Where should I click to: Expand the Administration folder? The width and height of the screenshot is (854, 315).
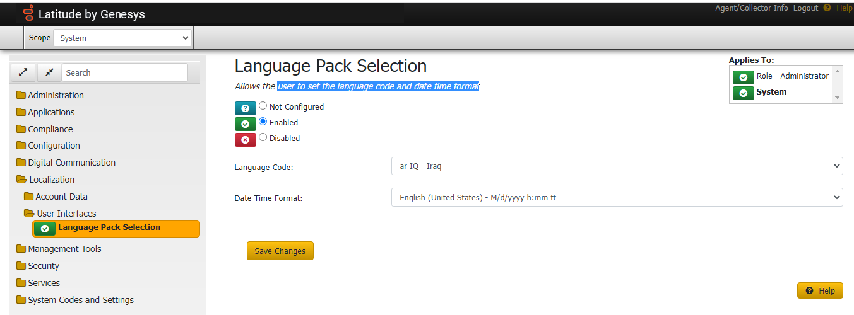(56, 95)
